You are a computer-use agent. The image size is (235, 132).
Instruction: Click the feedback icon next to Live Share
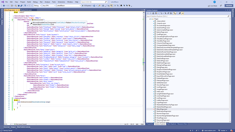221,6
